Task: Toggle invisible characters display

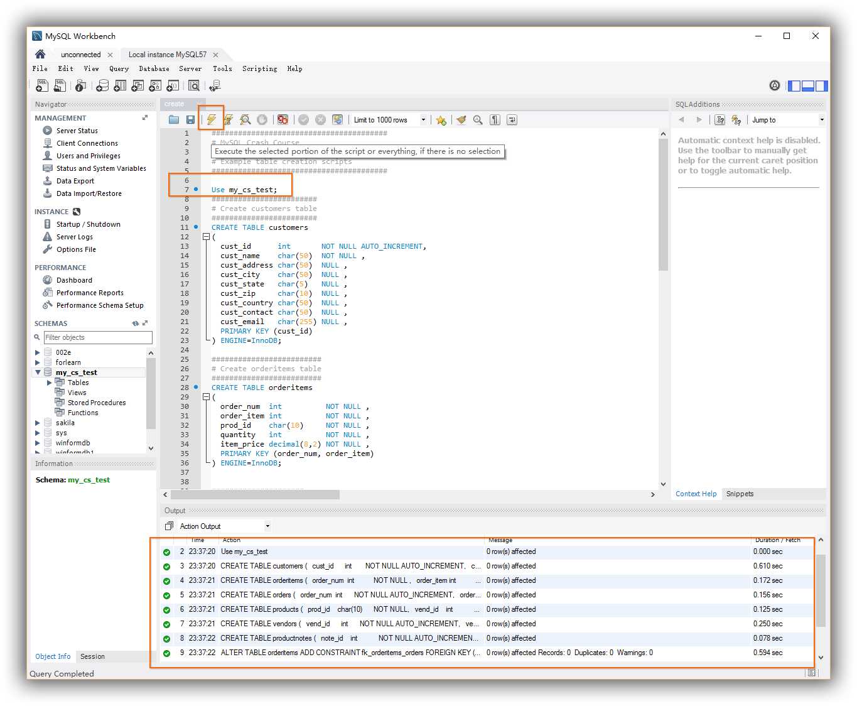Action: pyautogui.click(x=495, y=119)
